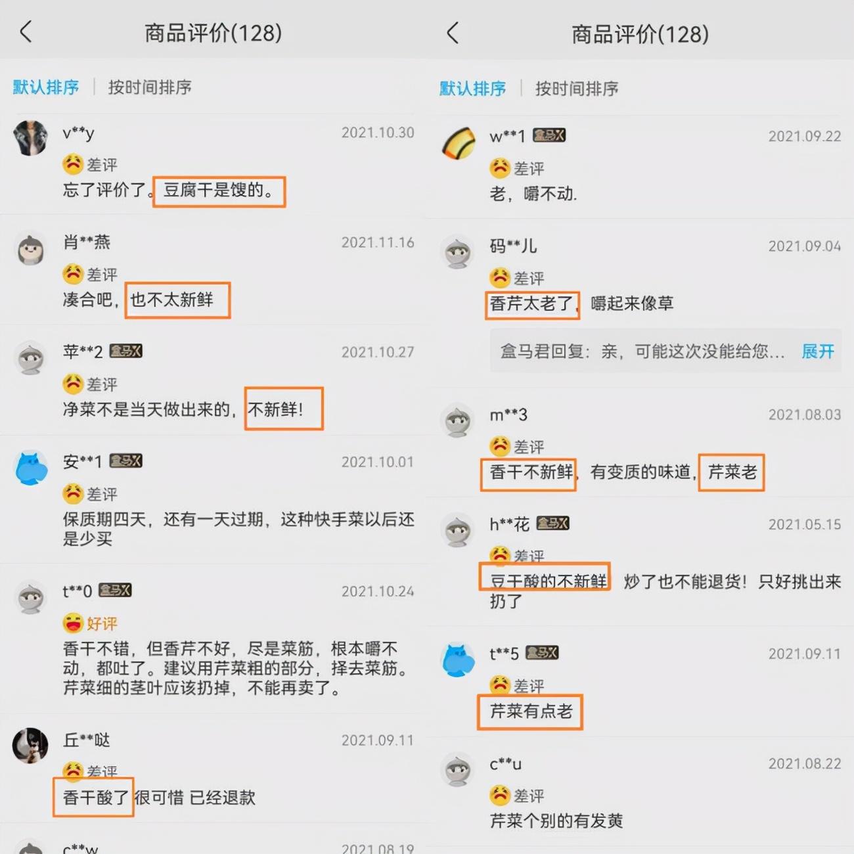Select 默认排序 tab in left panel
The height and width of the screenshot is (854, 854).
click(x=46, y=87)
